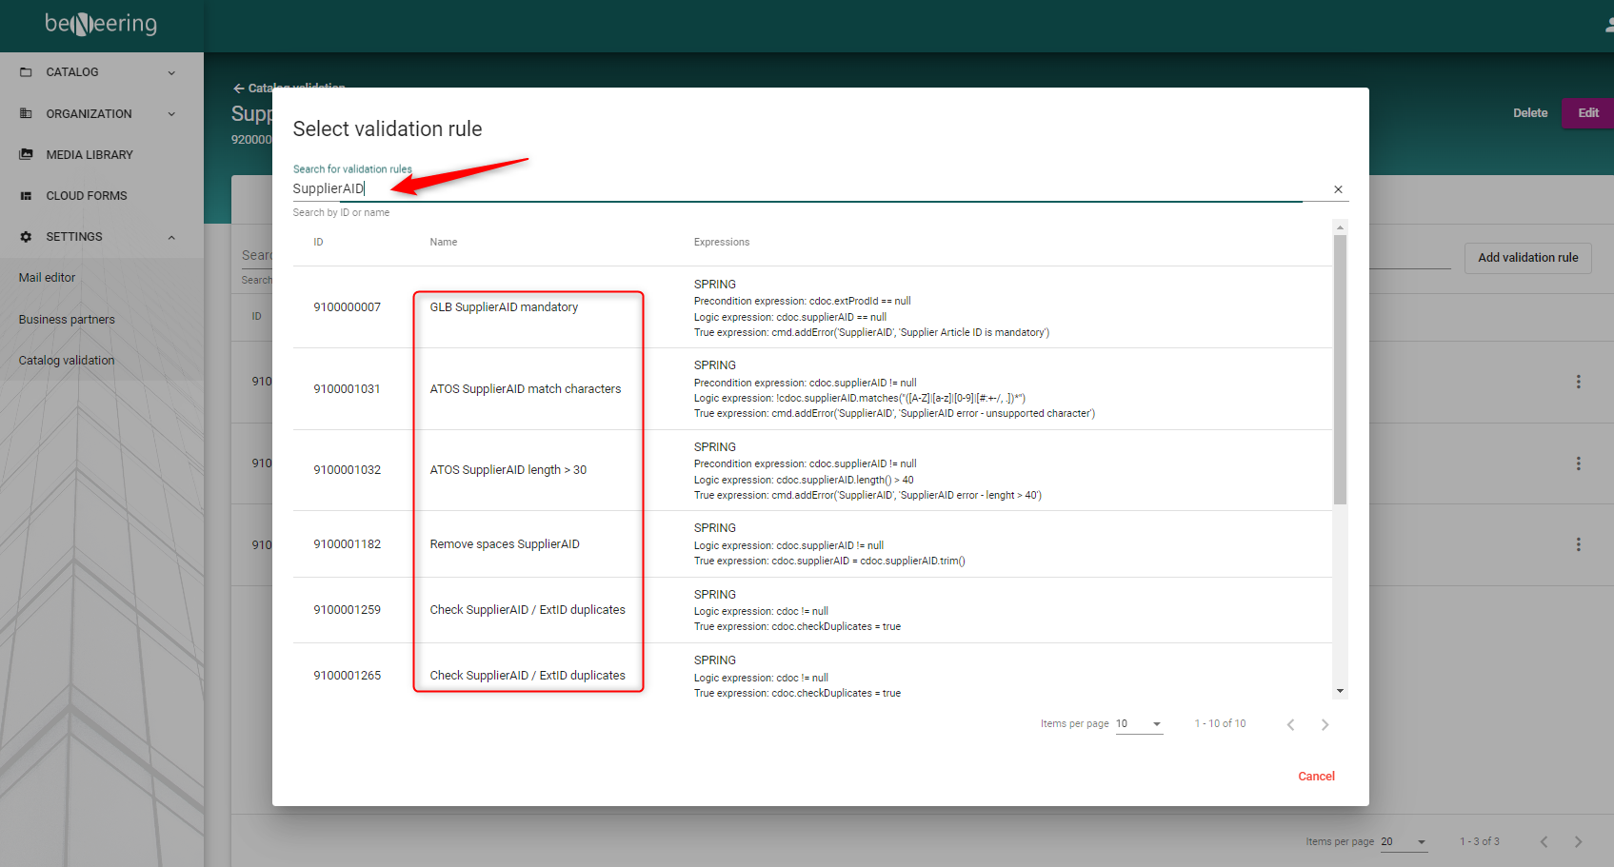Screen dimensions: 1614x867
Task: Go to previous page in dialog
Action: [1290, 725]
